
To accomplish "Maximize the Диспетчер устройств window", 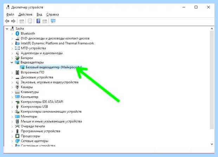I will [x=196, y=7].
